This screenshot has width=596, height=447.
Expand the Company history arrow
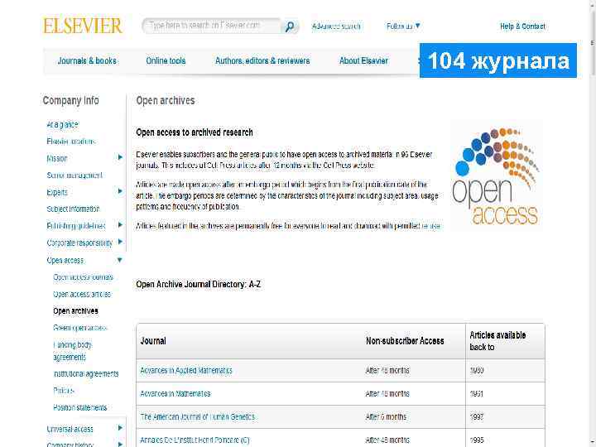pyautogui.click(x=120, y=444)
